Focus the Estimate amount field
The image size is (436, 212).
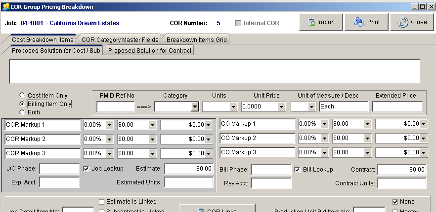189,169
